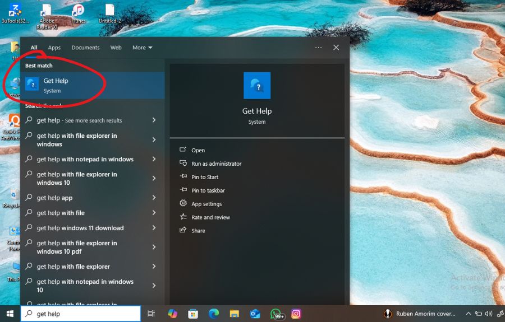Viewport: 505px width, 322px height.
Task: Click the battery icon in system tray
Action: click(479, 314)
